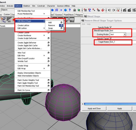The height and width of the screenshot is (130, 136).
Task: Click the Apply and Close button
Action: pos(94,108)
